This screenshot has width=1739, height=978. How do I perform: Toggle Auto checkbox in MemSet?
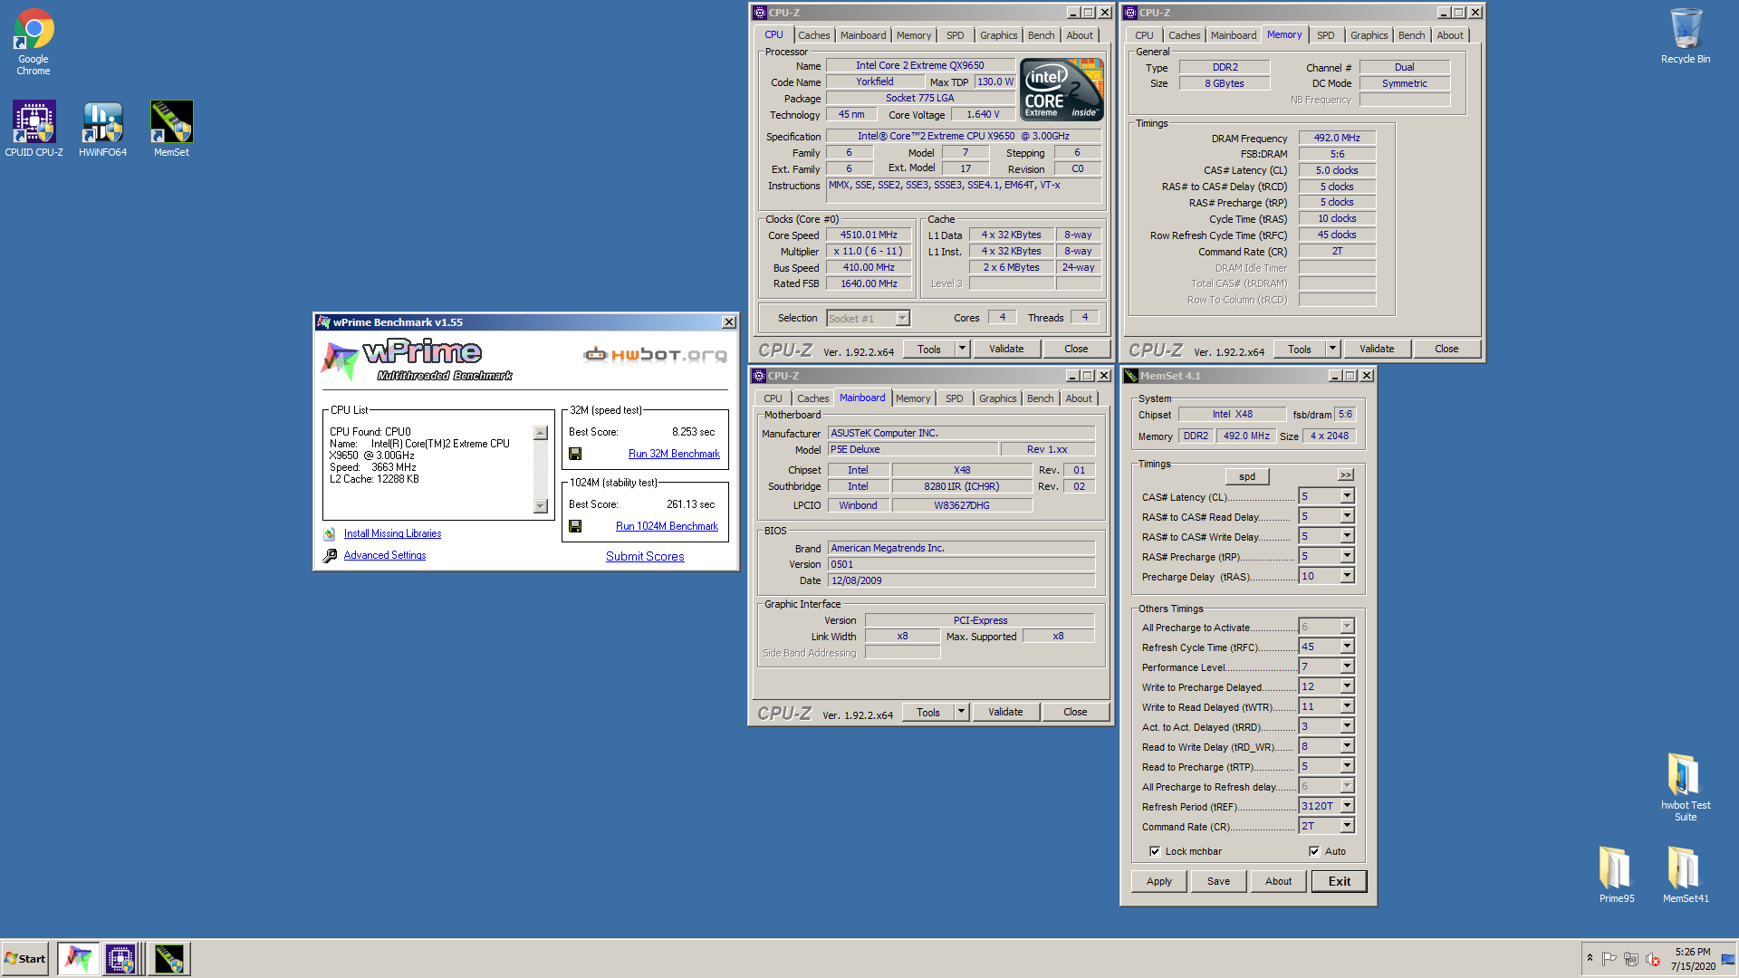coord(1314,851)
